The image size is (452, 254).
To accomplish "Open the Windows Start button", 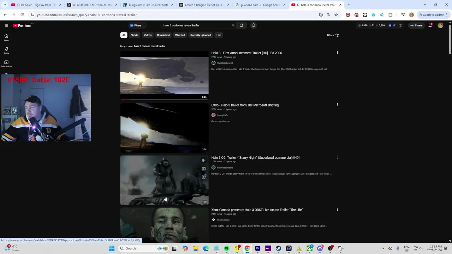I will click(112, 248).
